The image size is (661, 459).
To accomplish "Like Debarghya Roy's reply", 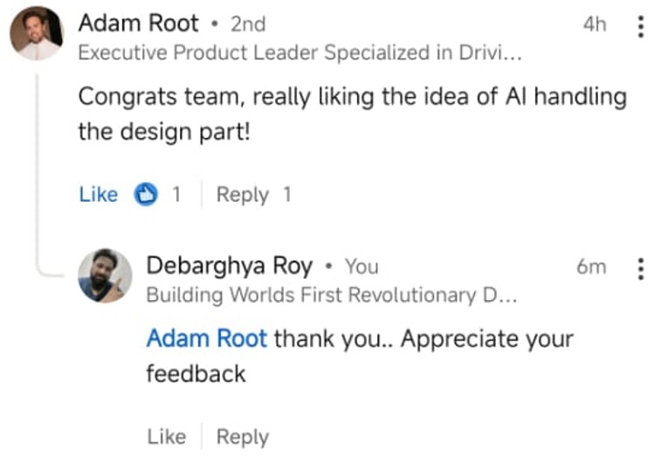I will [166, 436].
